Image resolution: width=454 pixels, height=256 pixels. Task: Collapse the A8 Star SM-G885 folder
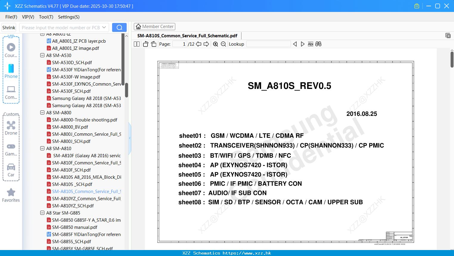click(42, 213)
